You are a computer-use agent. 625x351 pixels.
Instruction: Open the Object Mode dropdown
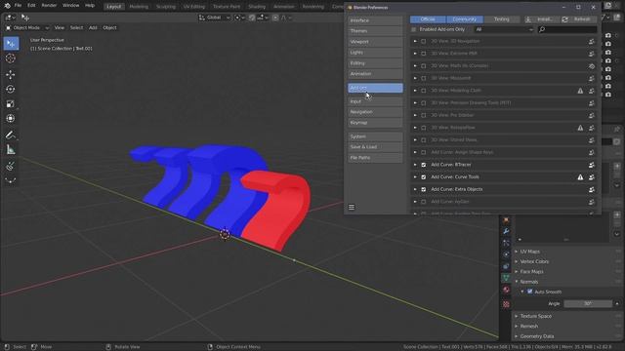click(27, 28)
